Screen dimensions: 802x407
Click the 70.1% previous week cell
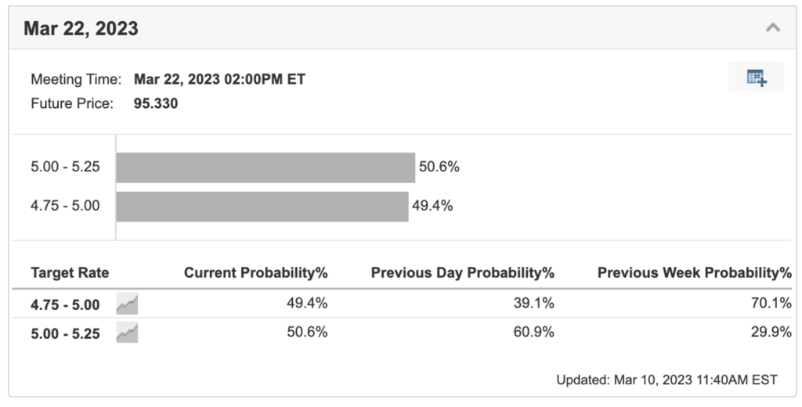point(771,303)
